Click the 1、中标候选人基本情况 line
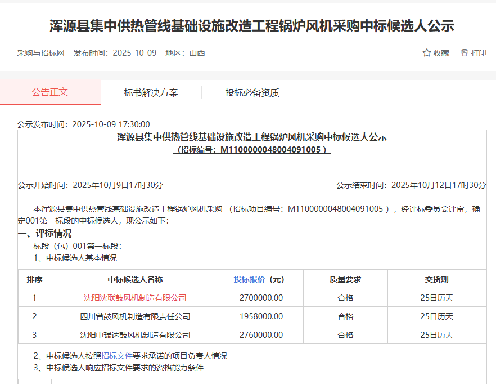 click(x=75, y=258)
